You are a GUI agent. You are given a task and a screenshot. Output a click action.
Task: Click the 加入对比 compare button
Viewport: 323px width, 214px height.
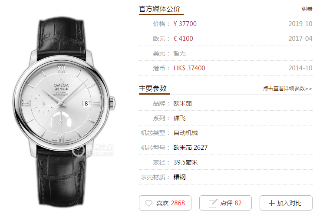tap(286, 203)
